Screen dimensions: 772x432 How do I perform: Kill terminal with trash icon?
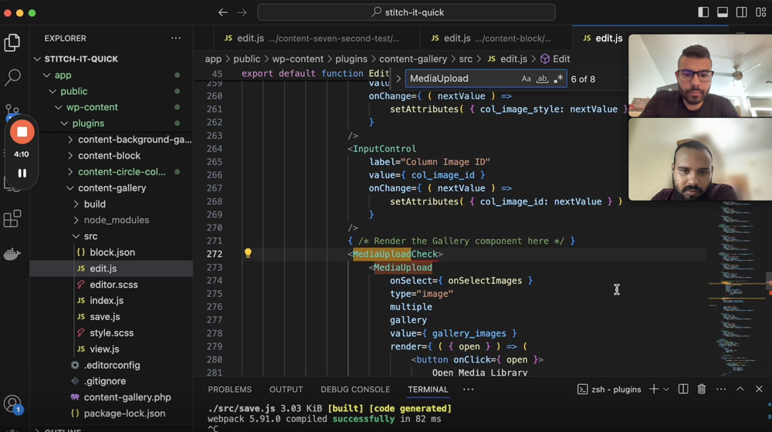click(x=702, y=390)
